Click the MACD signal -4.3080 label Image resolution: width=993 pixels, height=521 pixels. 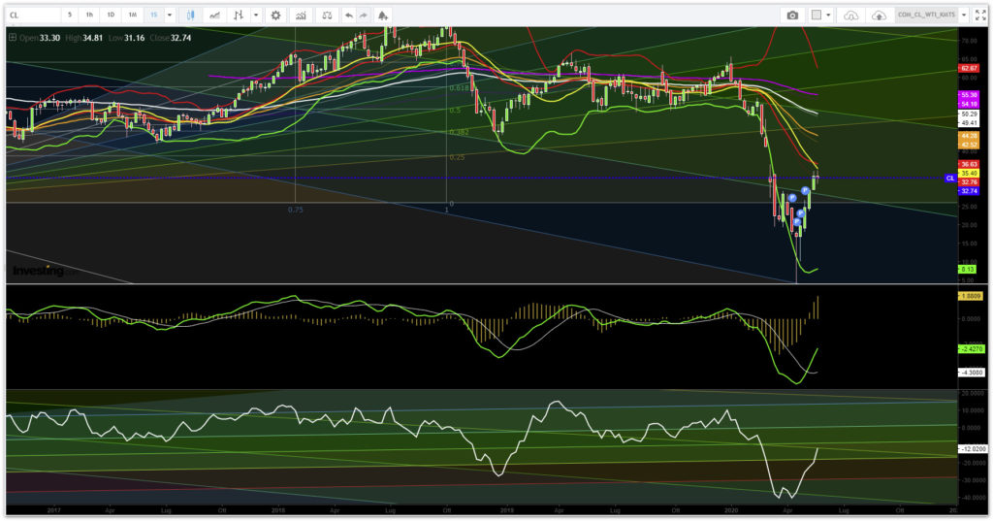(972, 372)
